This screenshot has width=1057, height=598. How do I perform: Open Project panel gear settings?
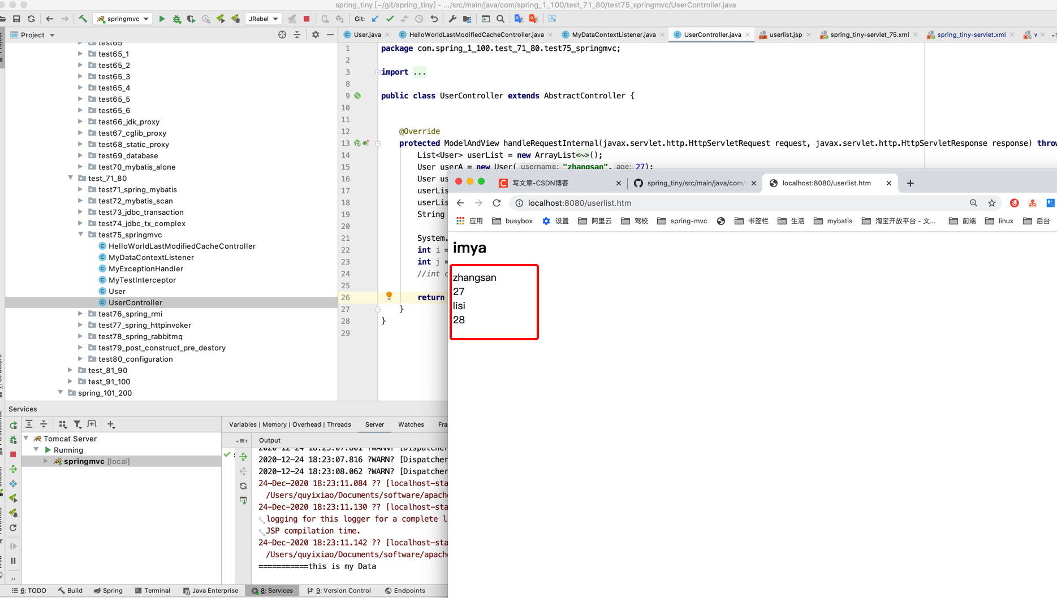[x=316, y=35]
